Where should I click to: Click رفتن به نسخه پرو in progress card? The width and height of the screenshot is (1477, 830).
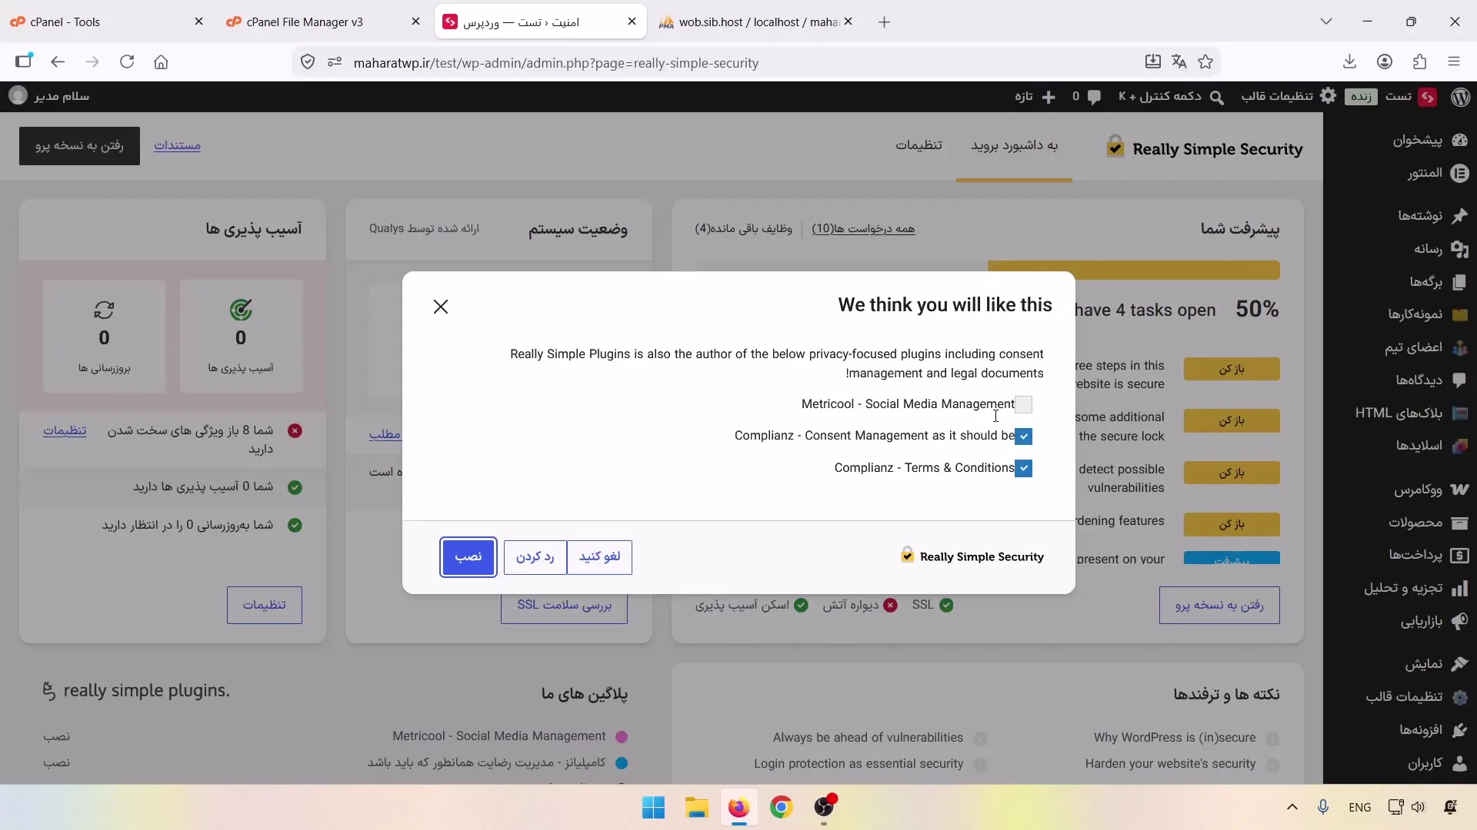[x=1219, y=605]
